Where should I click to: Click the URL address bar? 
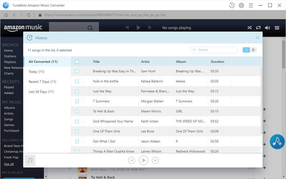[105, 15]
